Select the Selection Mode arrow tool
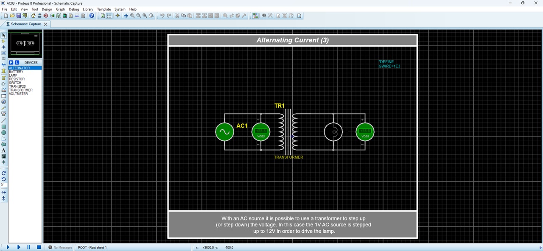543x251 pixels. [x=4, y=36]
